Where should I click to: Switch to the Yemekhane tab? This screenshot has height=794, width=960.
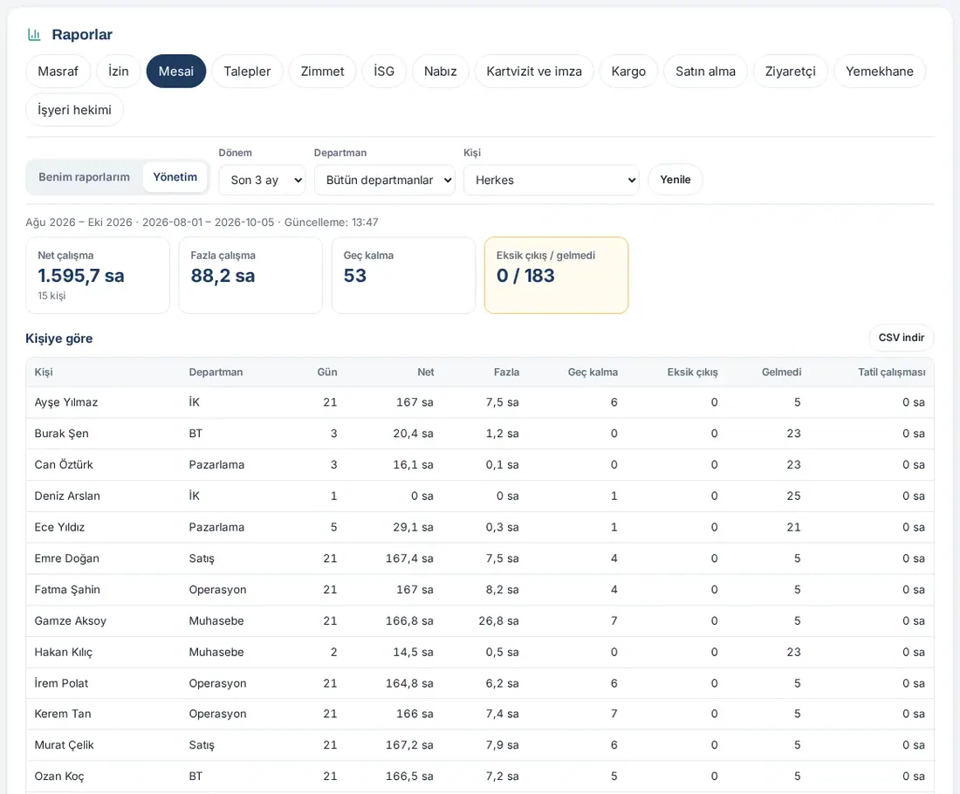coord(880,71)
